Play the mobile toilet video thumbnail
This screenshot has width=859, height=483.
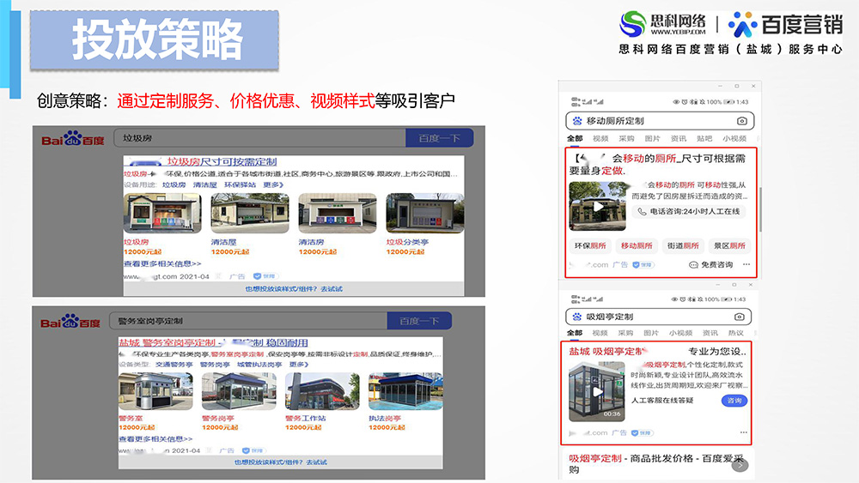[598, 206]
